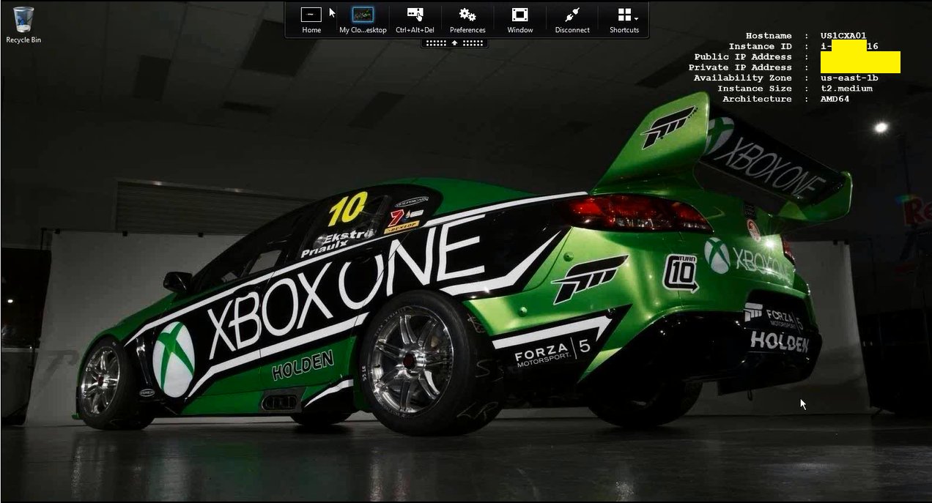Click the Public IP Address label

pos(743,57)
